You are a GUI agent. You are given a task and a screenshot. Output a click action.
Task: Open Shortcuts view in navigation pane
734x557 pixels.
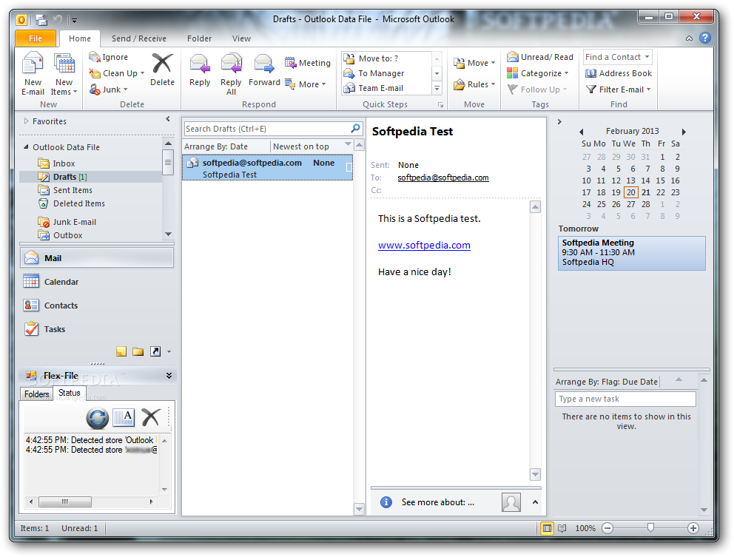(155, 351)
